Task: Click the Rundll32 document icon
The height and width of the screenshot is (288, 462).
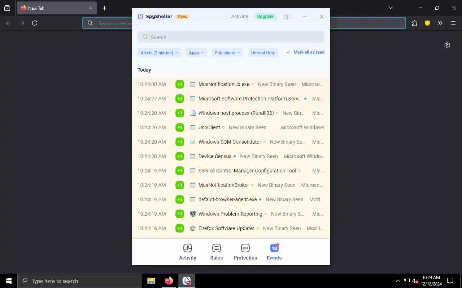Action: [x=193, y=113]
